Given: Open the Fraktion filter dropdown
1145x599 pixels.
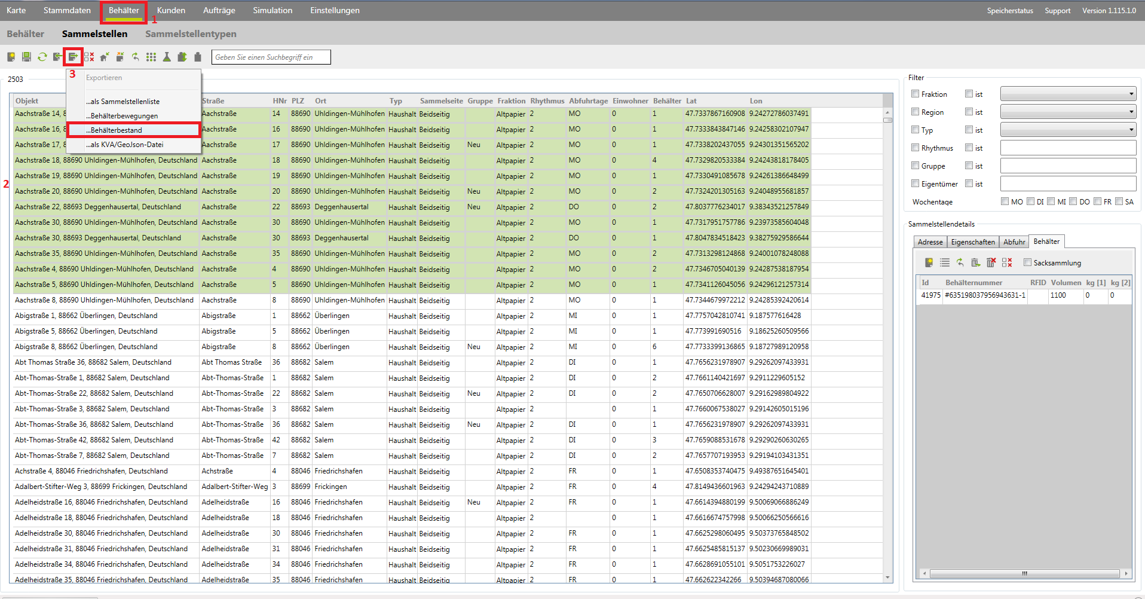Looking at the screenshot, I should (x=1068, y=94).
